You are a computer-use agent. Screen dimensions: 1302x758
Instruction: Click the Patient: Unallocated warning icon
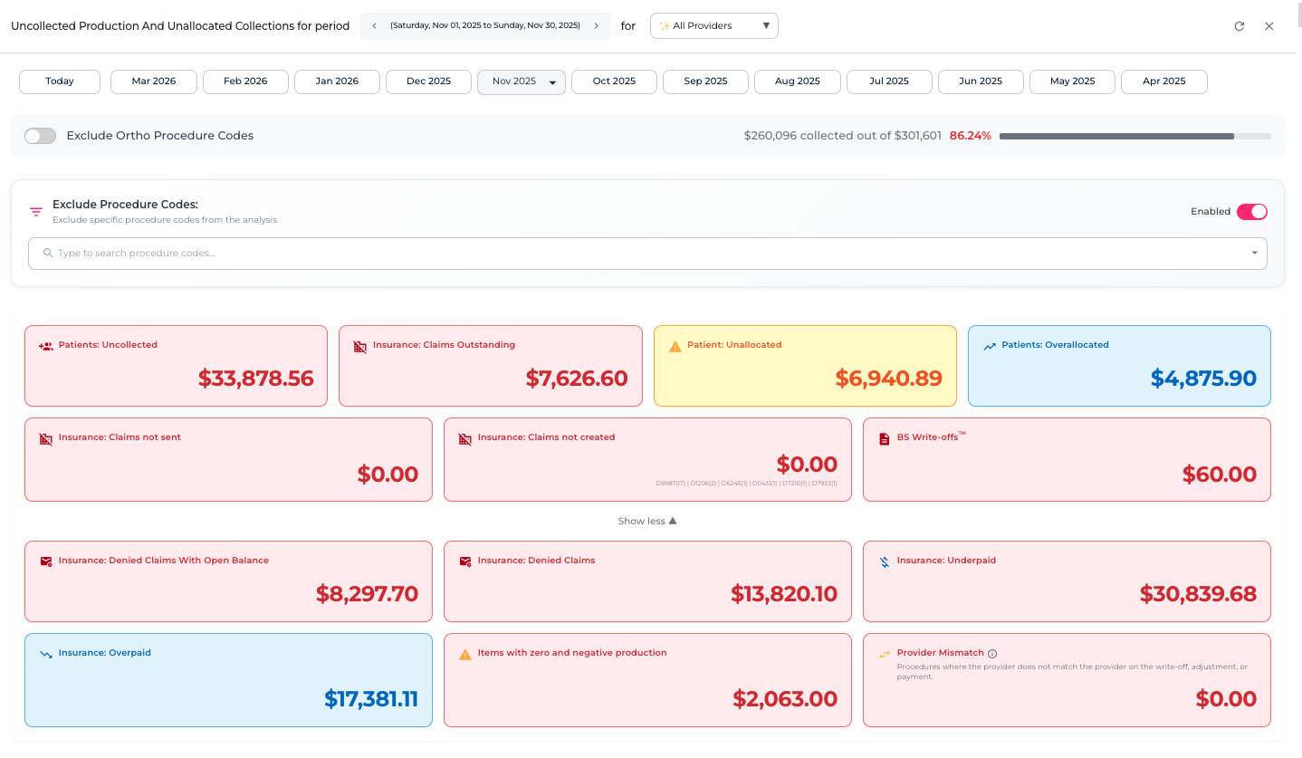coord(675,346)
